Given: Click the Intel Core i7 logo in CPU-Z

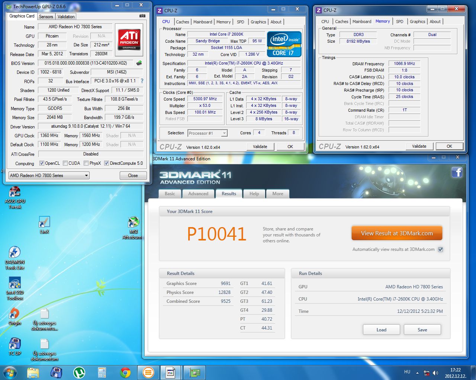Looking at the screenshot, I should pyautogui.click(x=284, y=44).
